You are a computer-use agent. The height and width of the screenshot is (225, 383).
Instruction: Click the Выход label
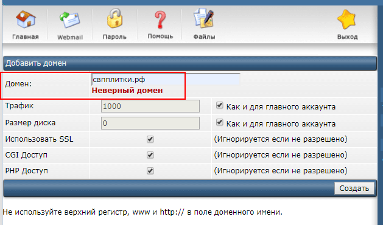(347, 37)
